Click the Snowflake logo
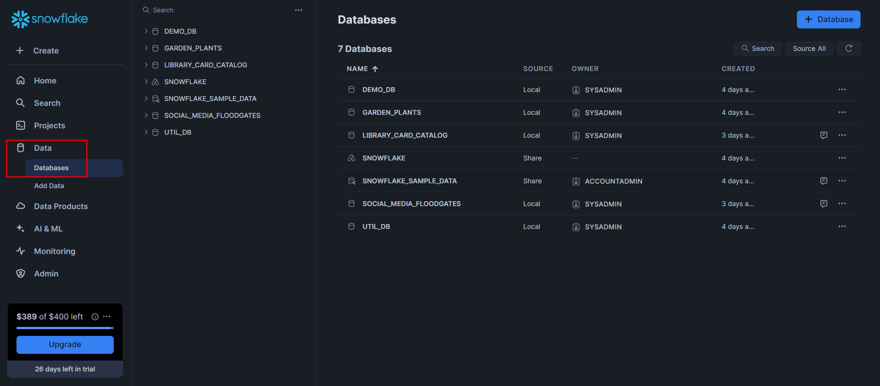The width and height of the screenshot is (880, 386). [x=49, y=19]
